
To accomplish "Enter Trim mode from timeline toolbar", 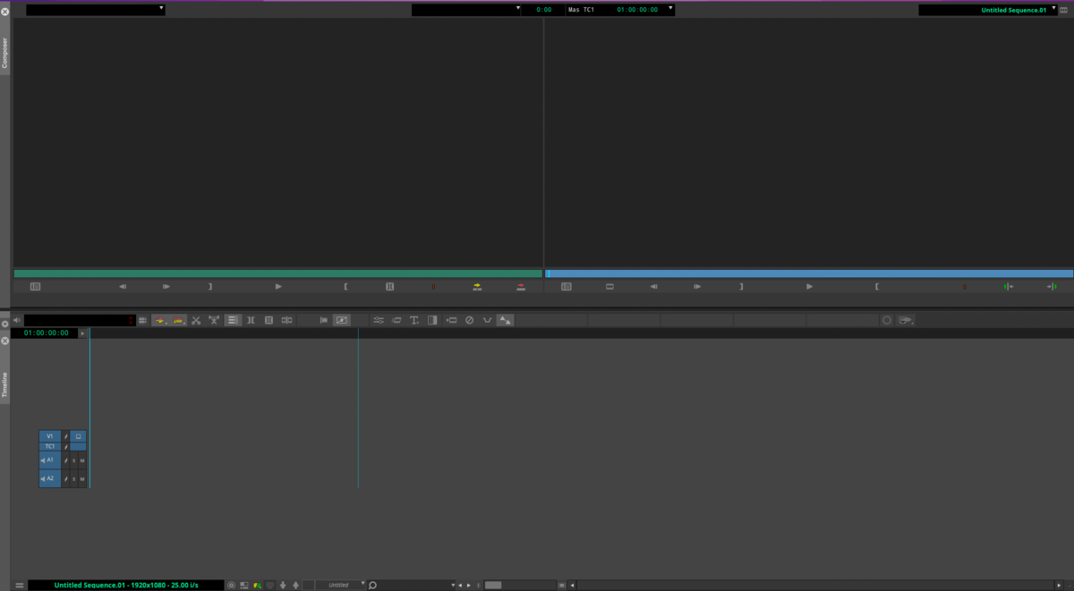I will pos(251,319).
